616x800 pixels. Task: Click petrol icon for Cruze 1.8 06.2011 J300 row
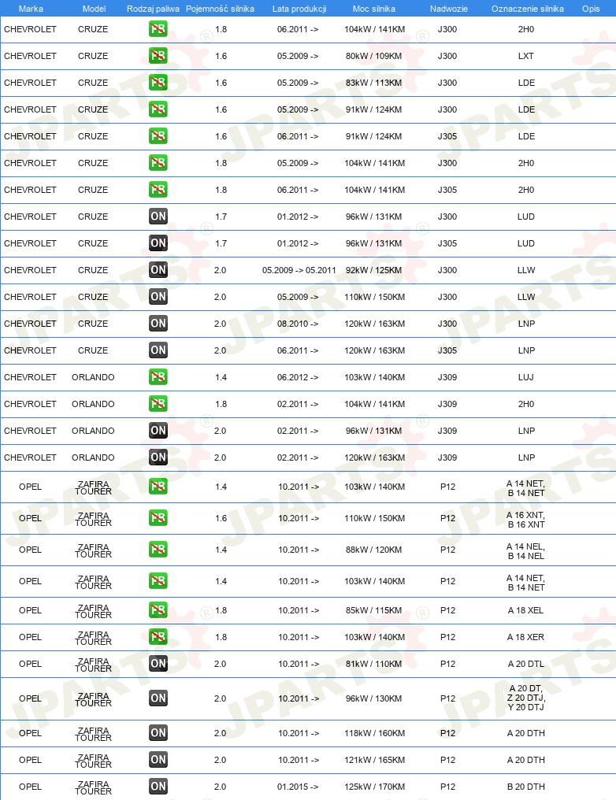pyautogui.click(x=158, y=29)
